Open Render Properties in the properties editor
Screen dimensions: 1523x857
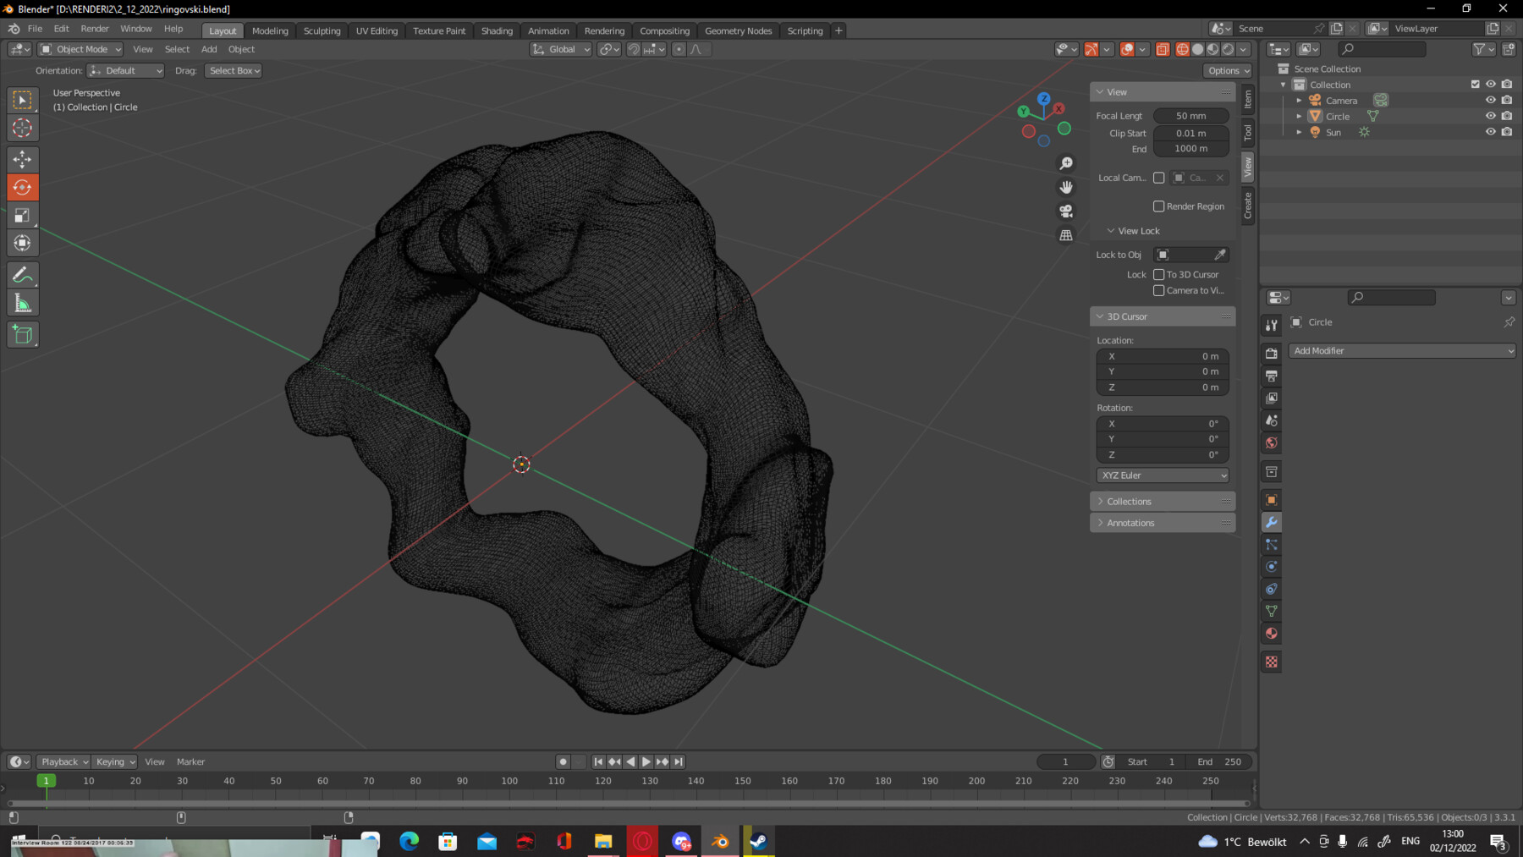point(1272,354)
